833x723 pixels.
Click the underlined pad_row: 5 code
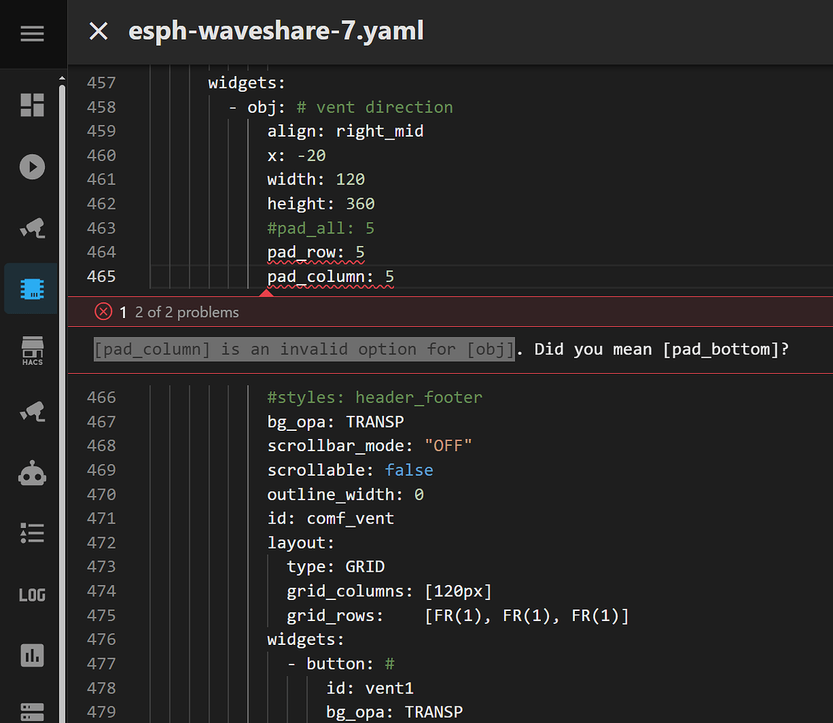tap(315, 252)
